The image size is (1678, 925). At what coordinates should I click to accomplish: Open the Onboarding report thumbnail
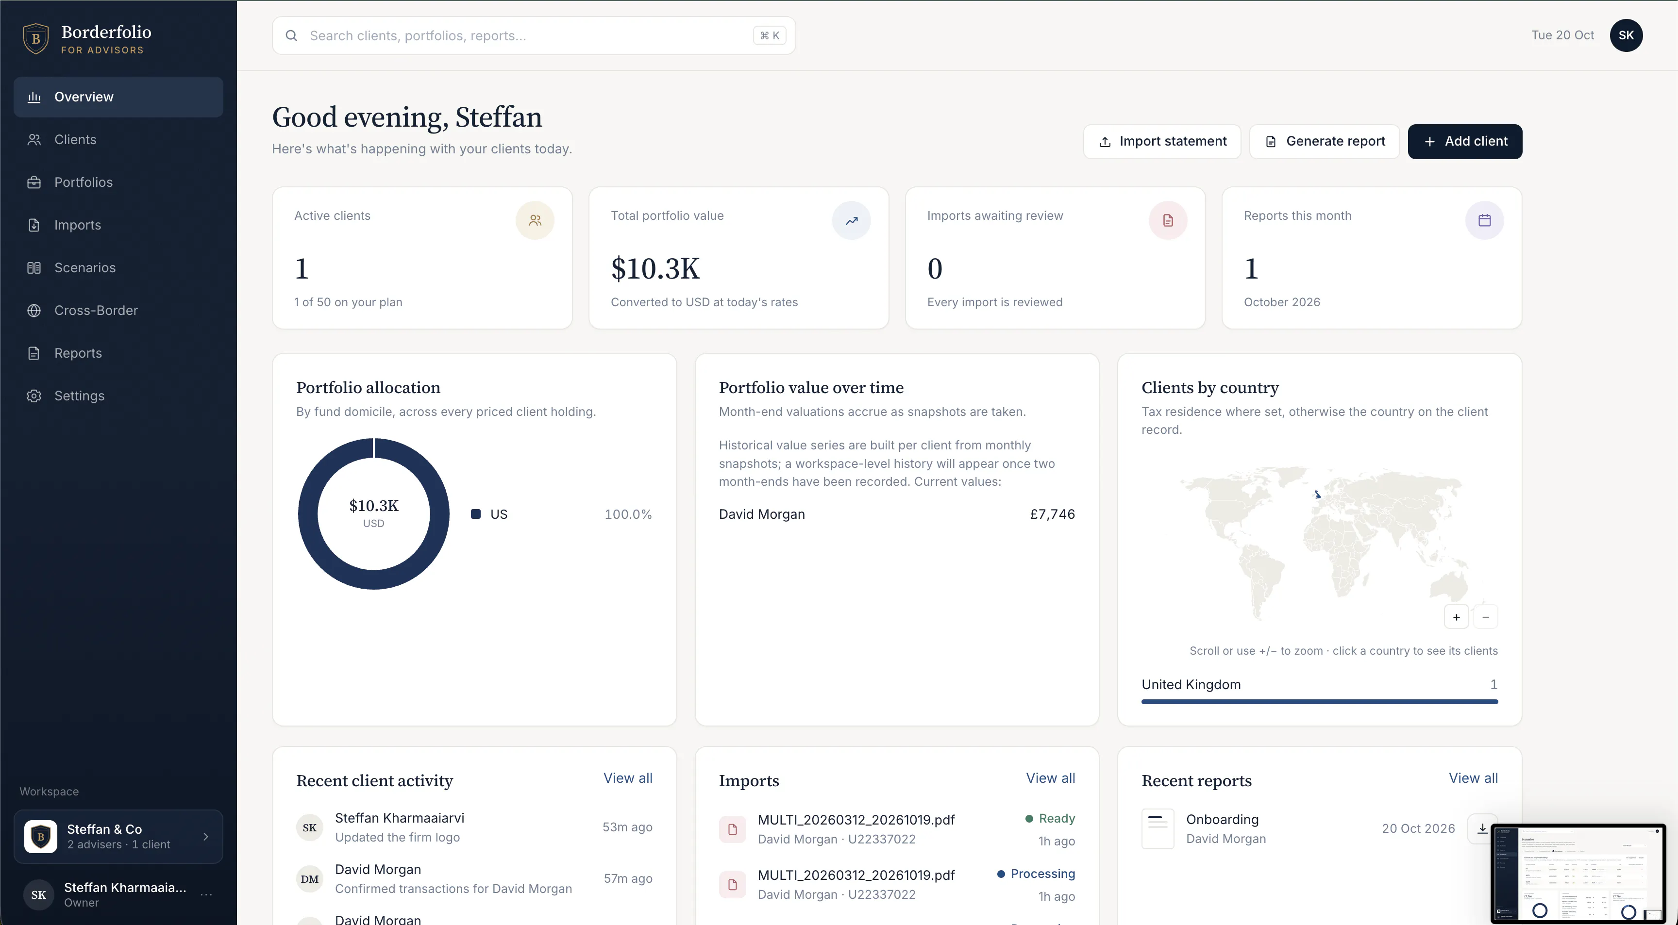coord(1158,828)
